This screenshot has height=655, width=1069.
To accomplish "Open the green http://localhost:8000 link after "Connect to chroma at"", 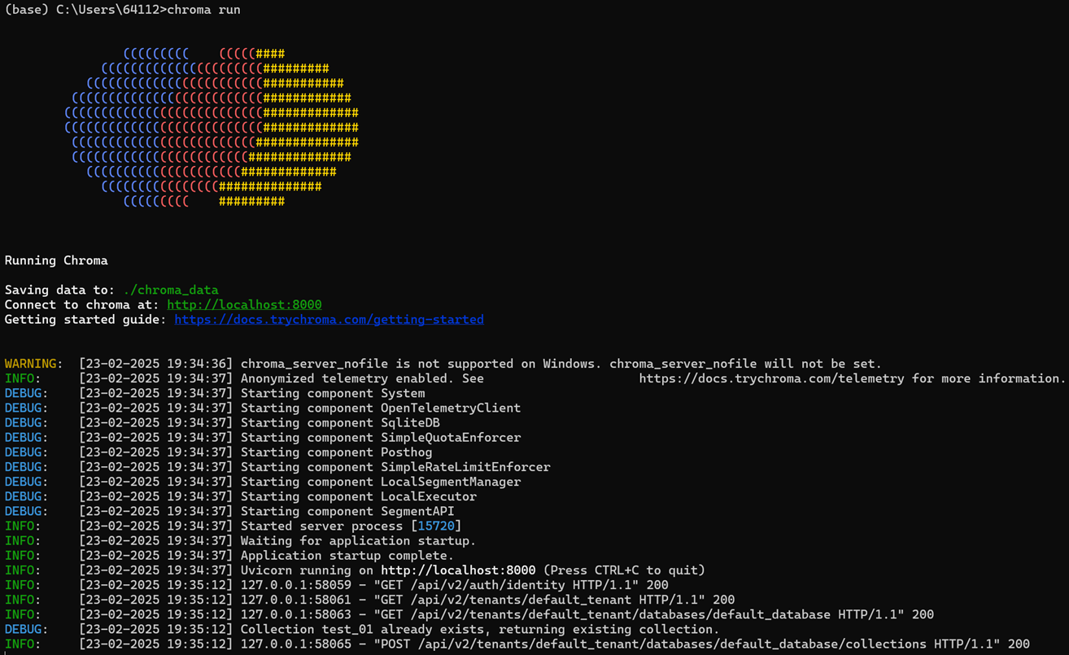I will (244, 304).
